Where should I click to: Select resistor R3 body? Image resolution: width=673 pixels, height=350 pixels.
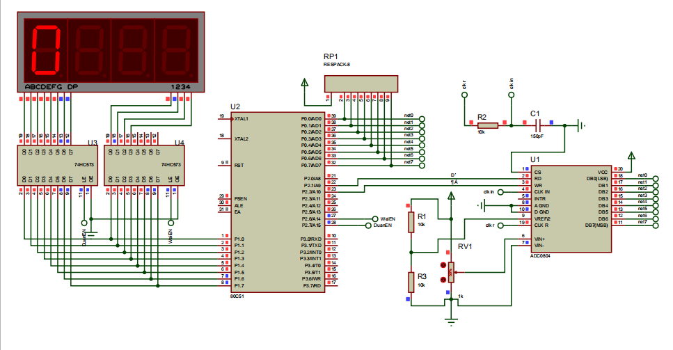tap(411, 282)
